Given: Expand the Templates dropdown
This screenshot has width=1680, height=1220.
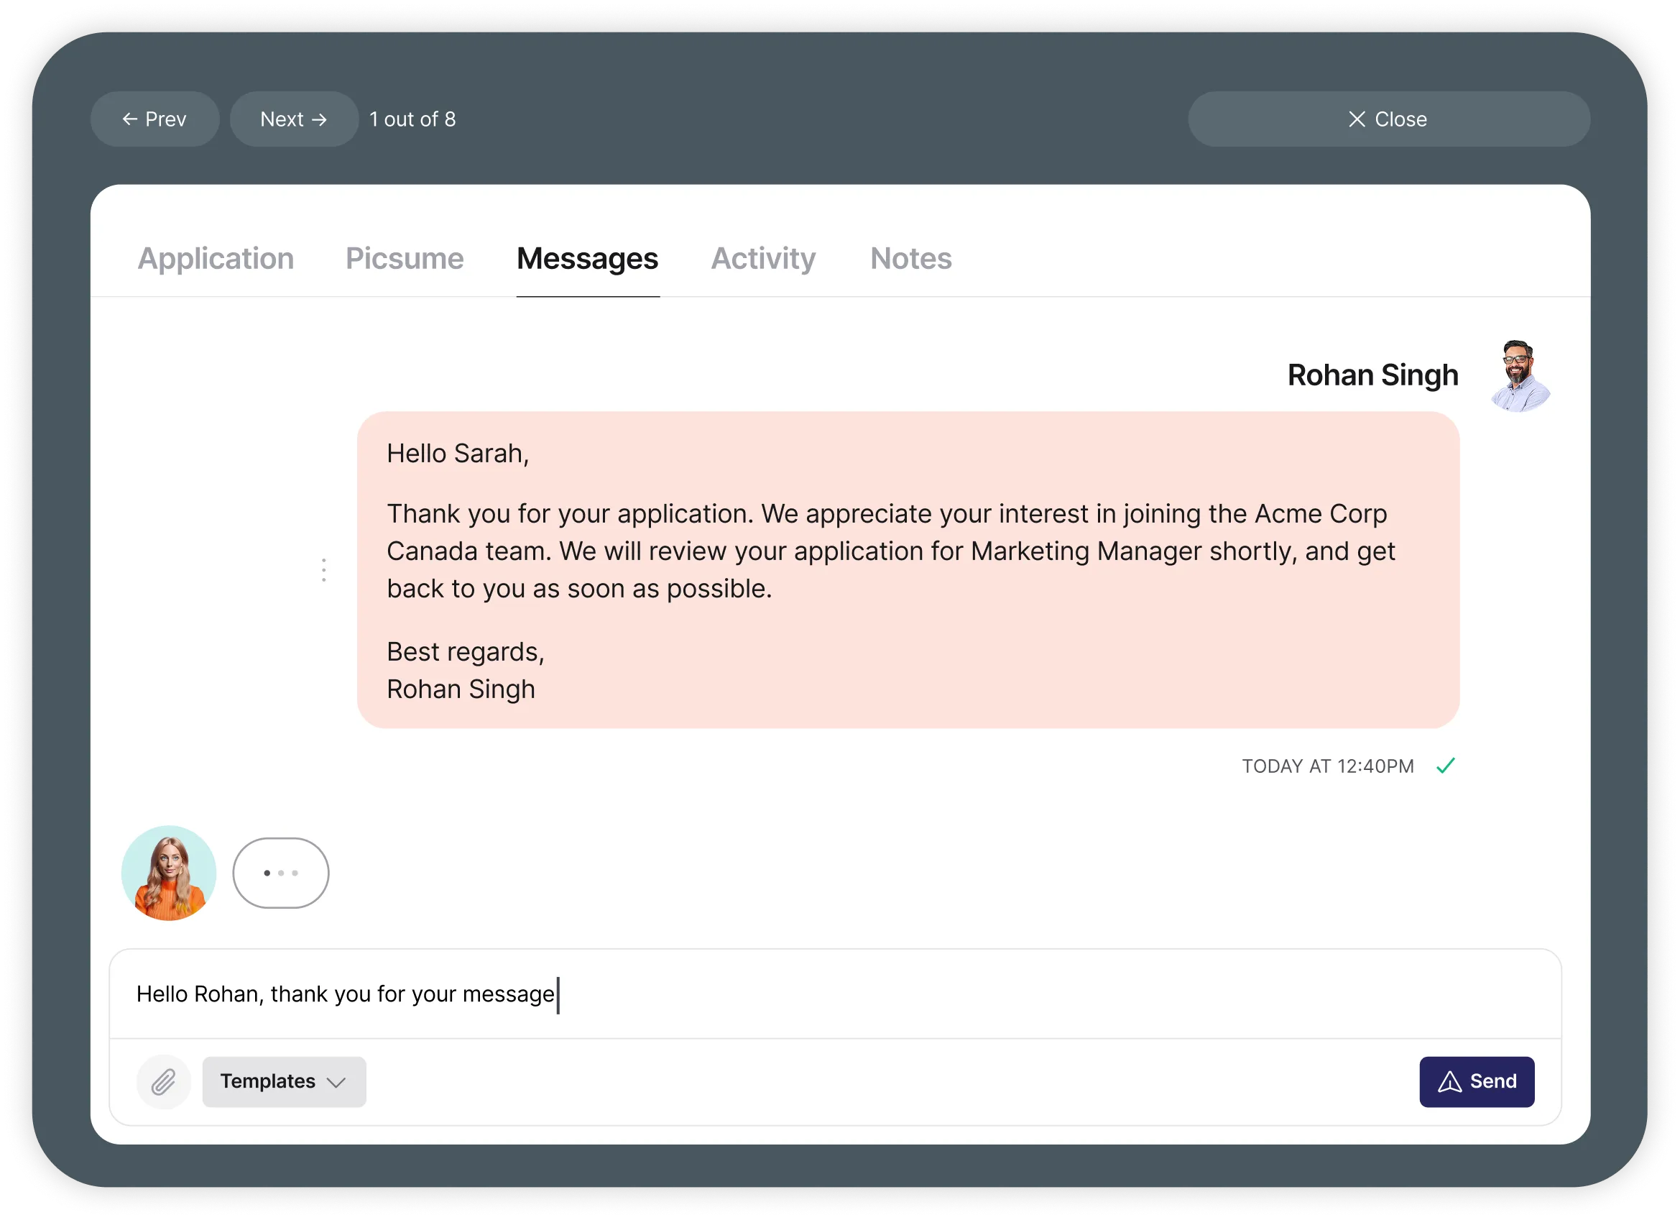Looking at the screenshot, I should [x=284, y=1081].
